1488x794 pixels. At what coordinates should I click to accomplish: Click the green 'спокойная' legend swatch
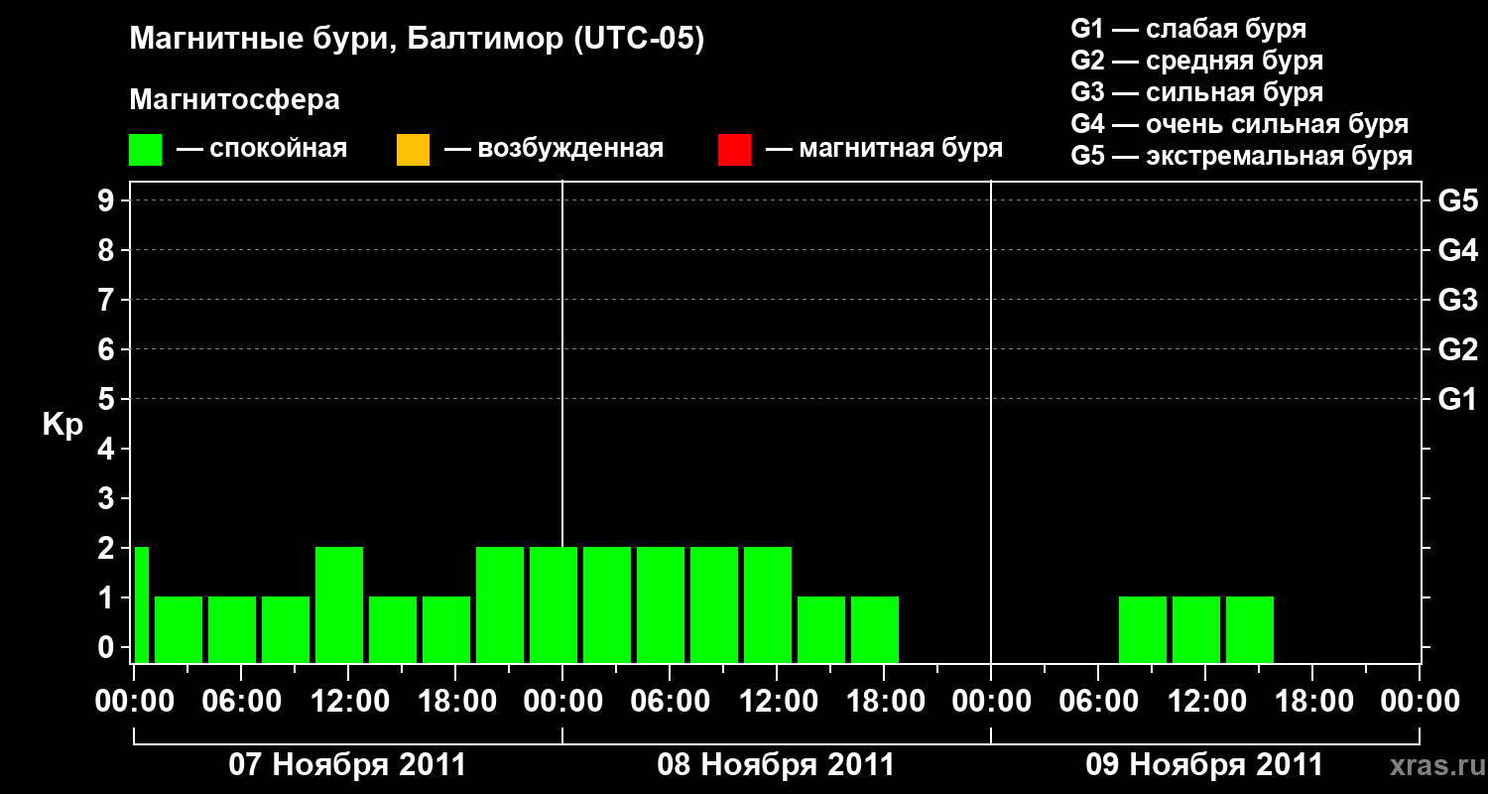point(146,150)
